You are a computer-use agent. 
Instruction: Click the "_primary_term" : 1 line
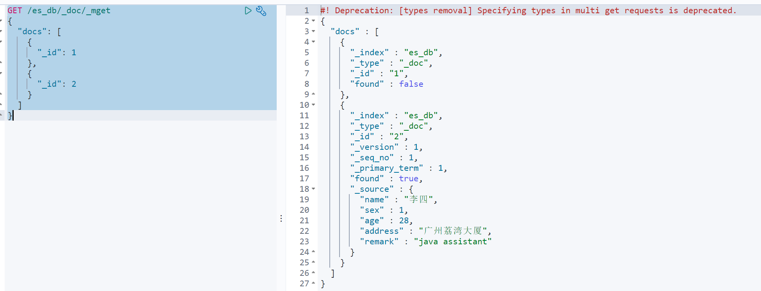[x=398, y=168]
